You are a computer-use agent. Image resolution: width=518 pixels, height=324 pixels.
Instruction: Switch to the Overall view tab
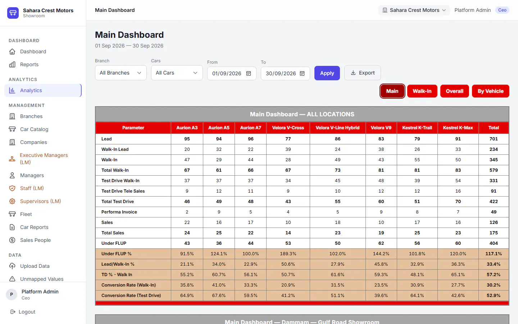[455, 91]
